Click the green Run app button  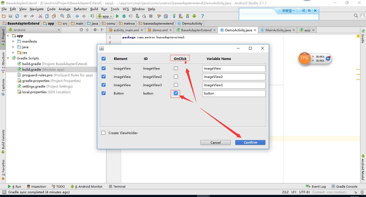coord(117,16)
